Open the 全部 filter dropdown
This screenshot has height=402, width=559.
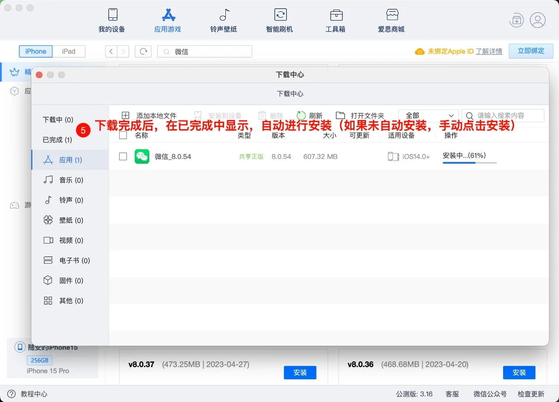pyautogui.click(x=428, y=115)
